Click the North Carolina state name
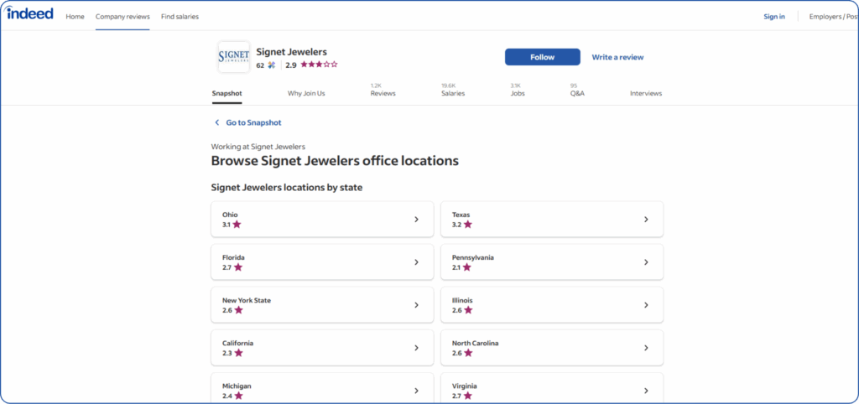Image resolution: width=859 pixels, height=404 pixels. pyautogui.click(x=475, y=344)
